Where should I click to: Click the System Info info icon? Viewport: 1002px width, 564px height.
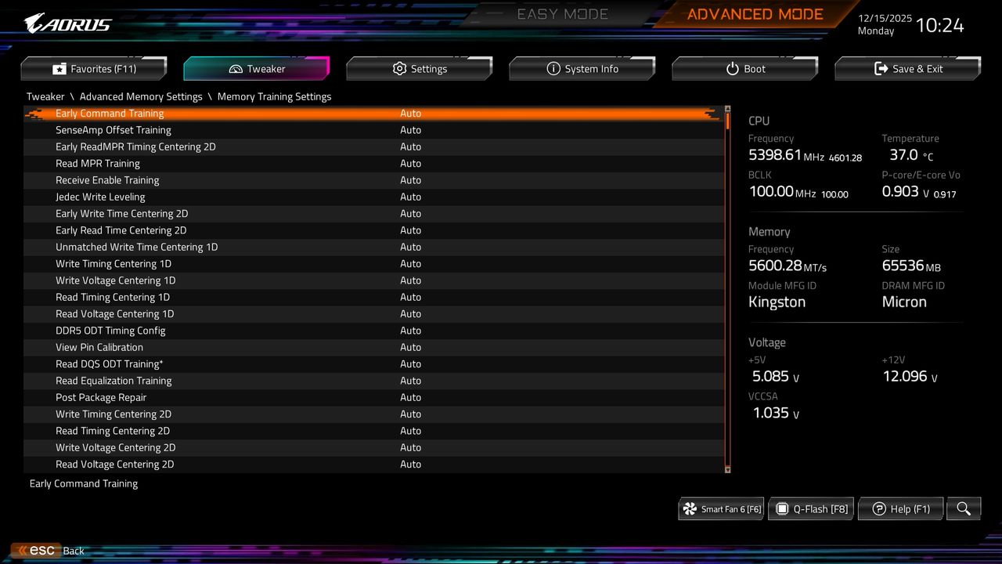pyautogui.click(x=553, y=69)
